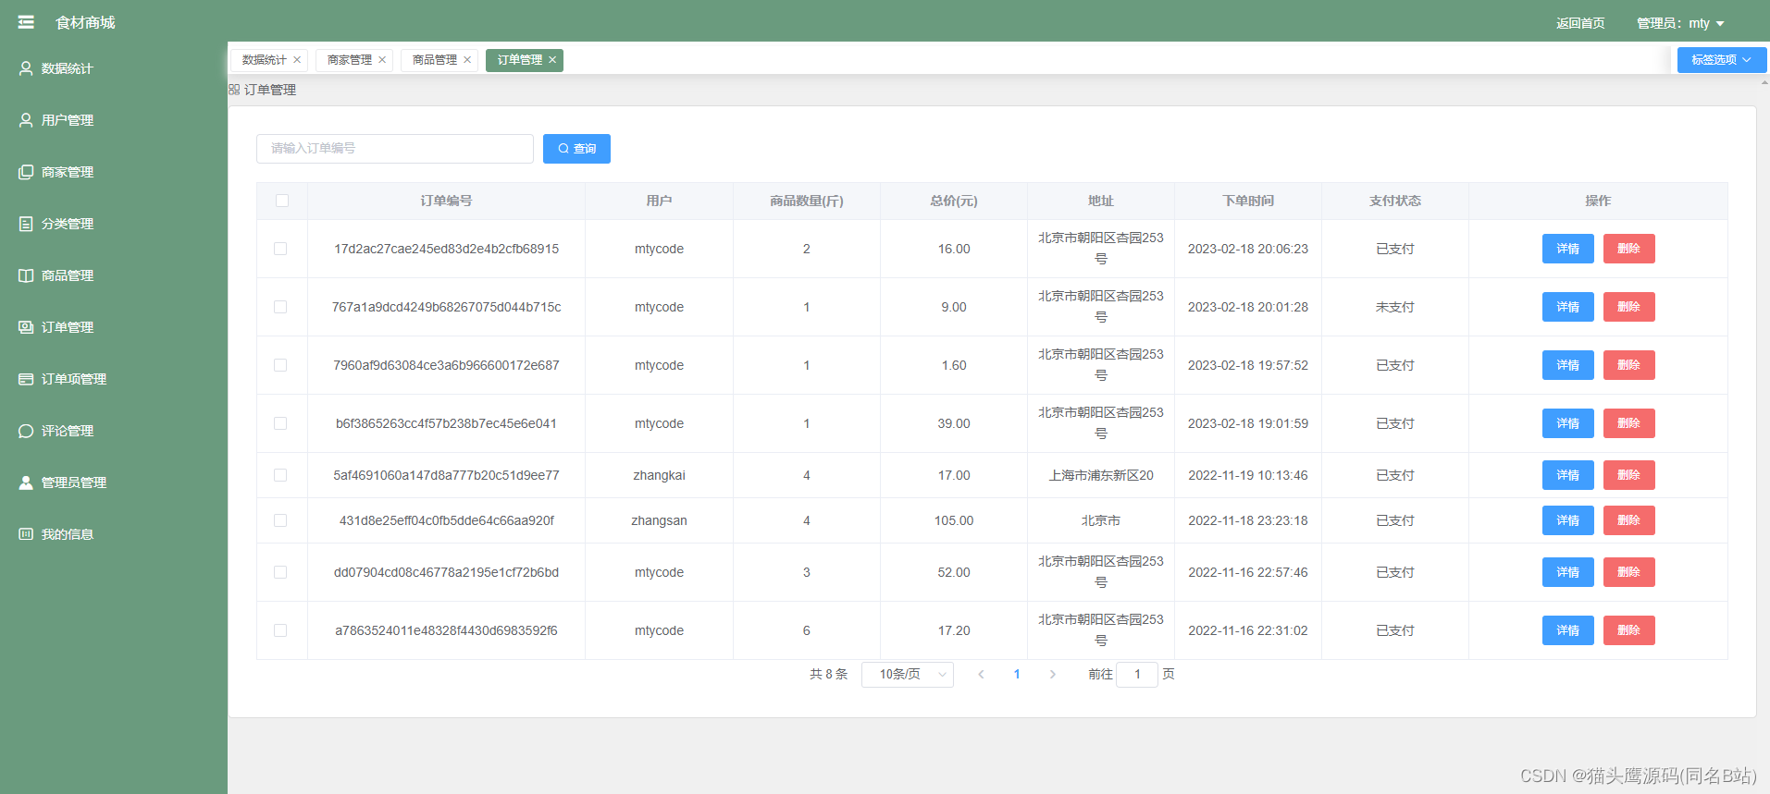
Task: Check the row for order dd07904cd08c46778a2195e1cf72b6bd
Action: coord(280,572)
